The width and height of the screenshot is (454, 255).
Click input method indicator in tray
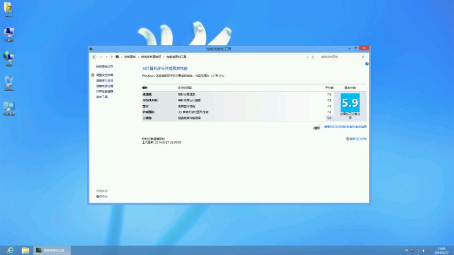[x=430, y=250]
